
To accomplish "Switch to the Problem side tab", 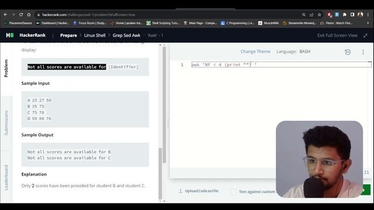I will (x=6, y=68).
